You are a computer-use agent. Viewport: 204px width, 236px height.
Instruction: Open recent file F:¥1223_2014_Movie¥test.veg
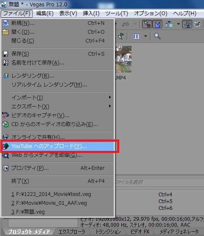click(58, 194)
